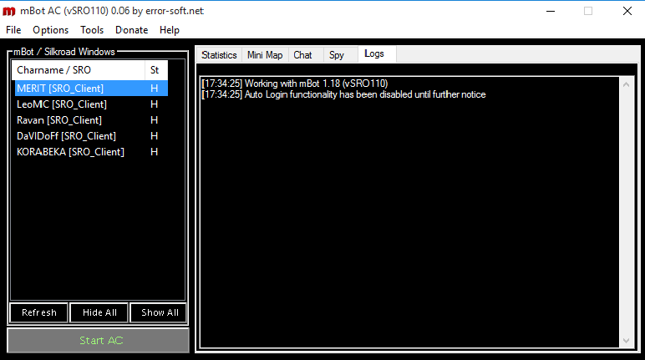Click the Refresh button
Image resolution: width=645 pixels, height=360 pixels.
(39, 312)
